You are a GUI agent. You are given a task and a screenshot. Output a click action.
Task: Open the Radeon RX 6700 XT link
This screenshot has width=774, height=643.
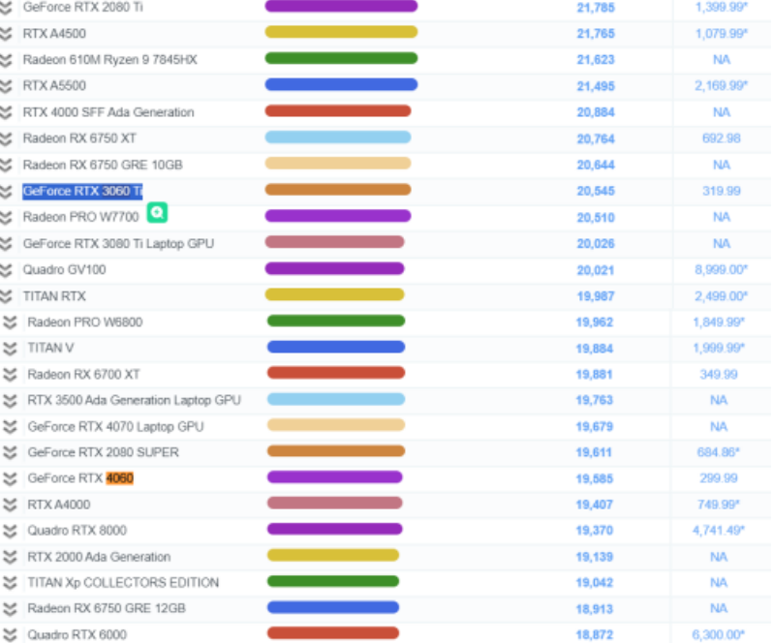click(x=83, y=375)
